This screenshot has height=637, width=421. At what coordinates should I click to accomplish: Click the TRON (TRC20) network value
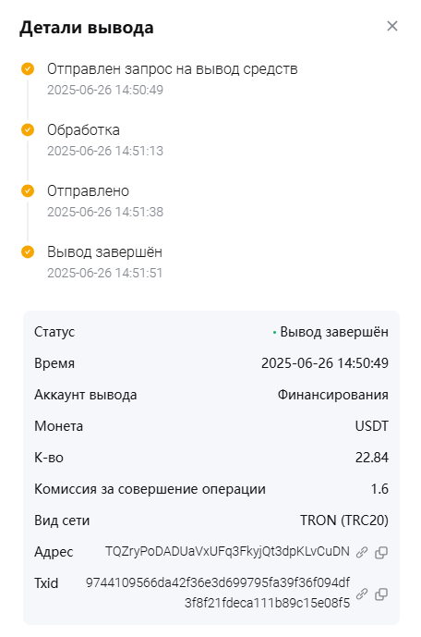pos(344,520)
